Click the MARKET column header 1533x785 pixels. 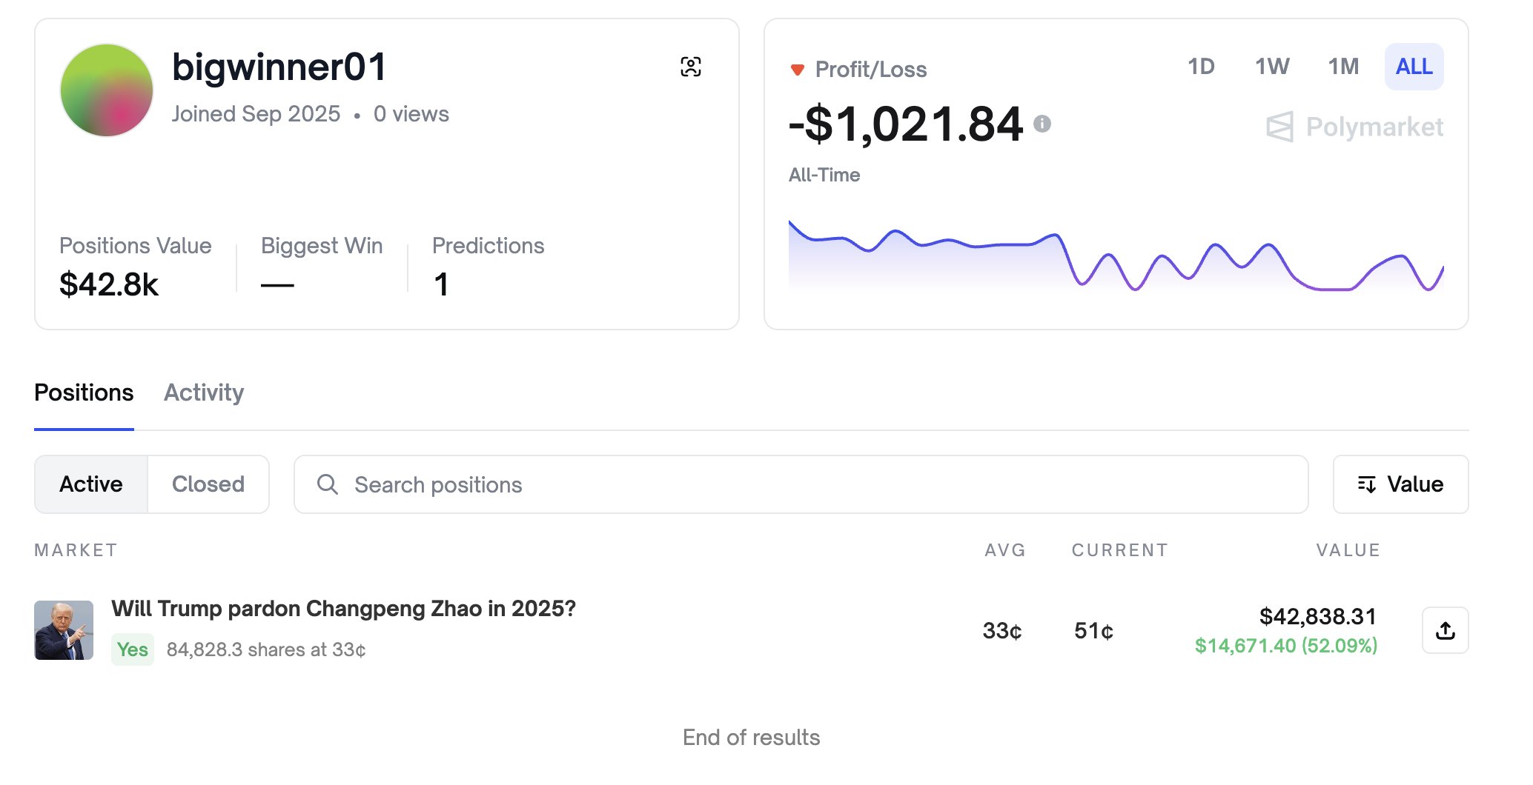click(76, 550)
